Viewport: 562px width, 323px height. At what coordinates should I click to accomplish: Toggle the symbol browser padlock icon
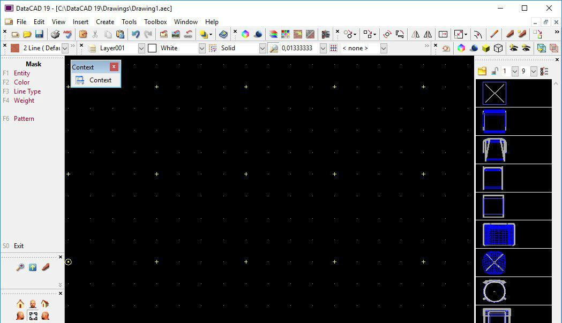click(494, 71)
